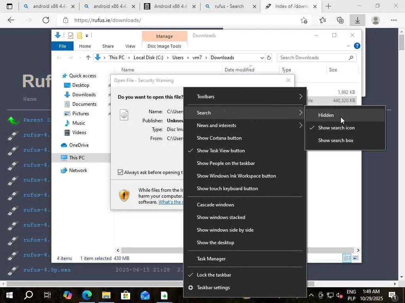Enable Show Cortana button
The height and width of the screenshot is (303, 405).
pyautogui.click(x=219, y=138)
